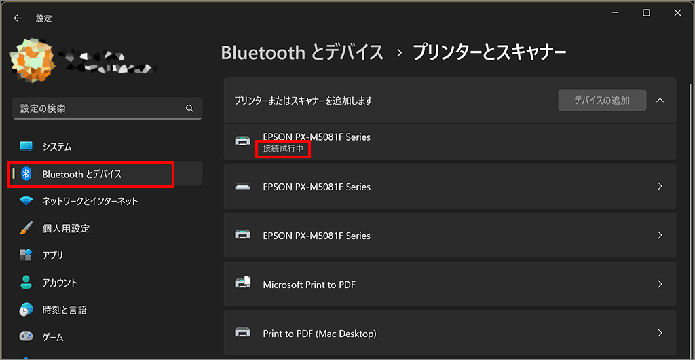Click the ゲーム controller icon
Viewport: 695px width, 360px height.
(x=26, y=337)
